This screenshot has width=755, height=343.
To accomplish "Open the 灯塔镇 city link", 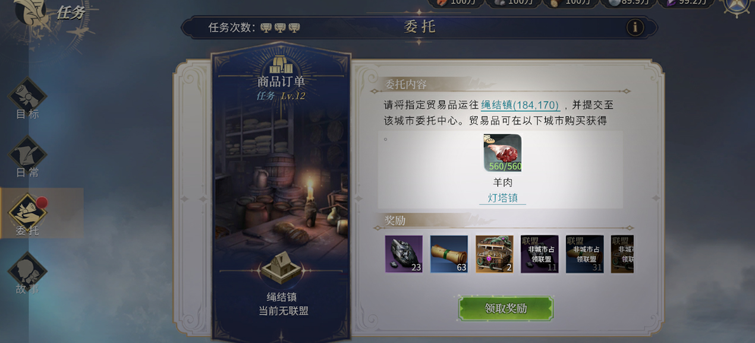I will tap(502, 198).
